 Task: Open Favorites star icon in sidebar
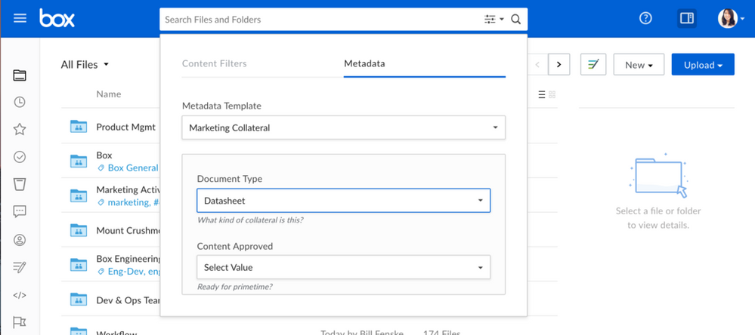[20, 130]
